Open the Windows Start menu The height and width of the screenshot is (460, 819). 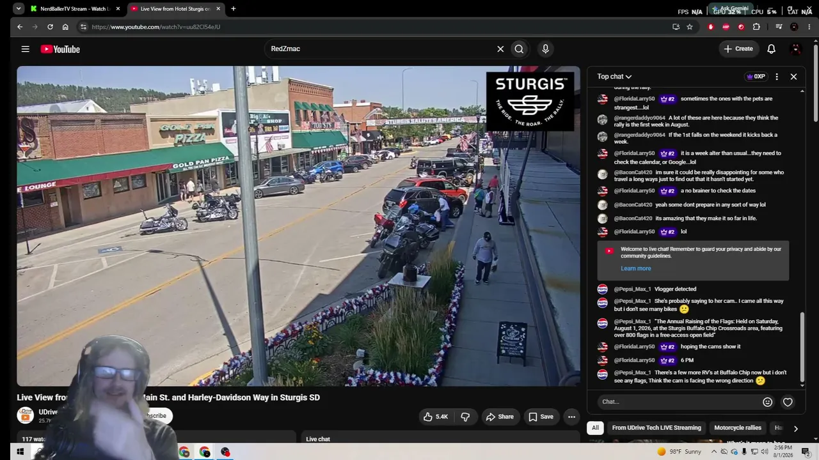point(20,452)
